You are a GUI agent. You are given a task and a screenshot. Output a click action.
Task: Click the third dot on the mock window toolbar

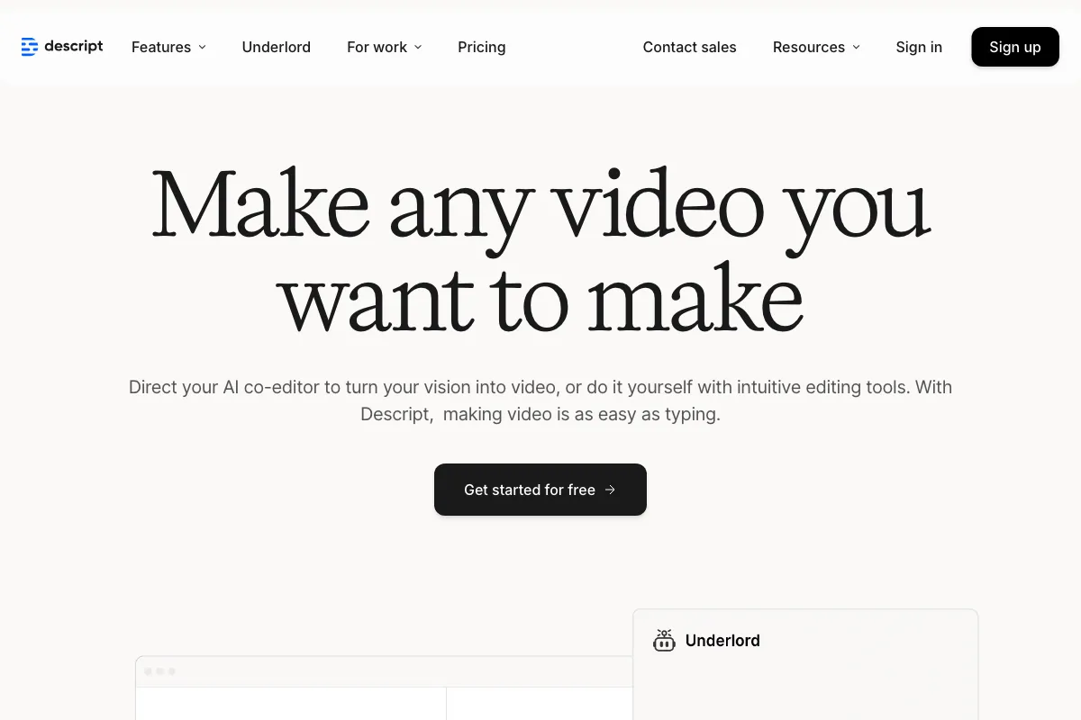coord(172,671)
